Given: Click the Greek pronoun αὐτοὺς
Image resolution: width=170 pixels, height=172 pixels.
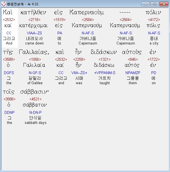Looking at the screenshot, I should pyautogui.click(x=132, y=52).
